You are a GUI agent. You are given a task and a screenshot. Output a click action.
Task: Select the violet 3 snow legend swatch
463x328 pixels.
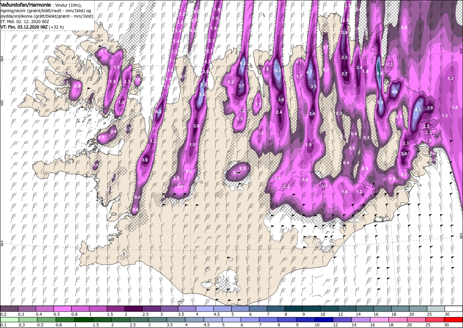(x=169, y=309)
